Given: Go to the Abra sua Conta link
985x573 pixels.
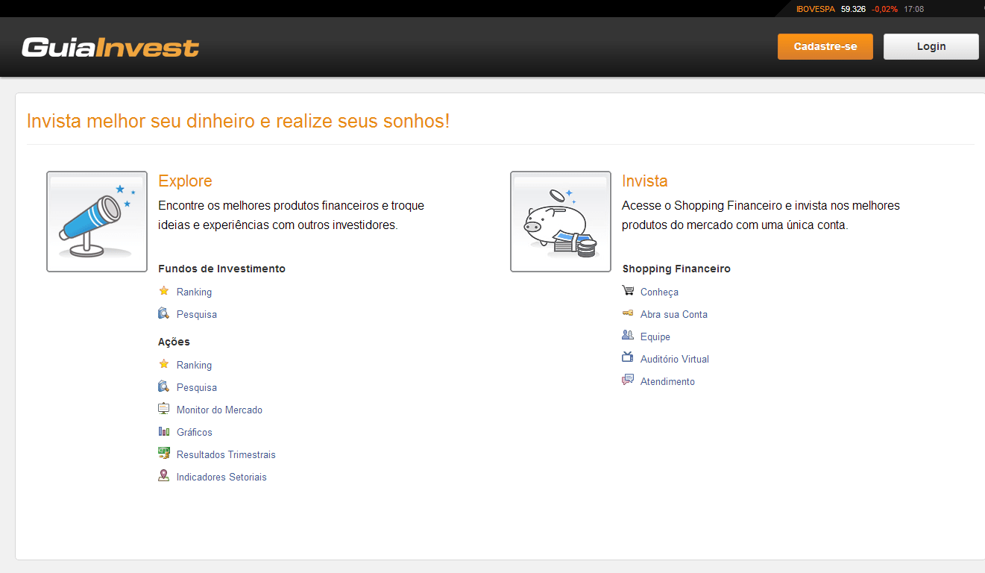Looking at the screenshot, I should [x=673, y=315].
